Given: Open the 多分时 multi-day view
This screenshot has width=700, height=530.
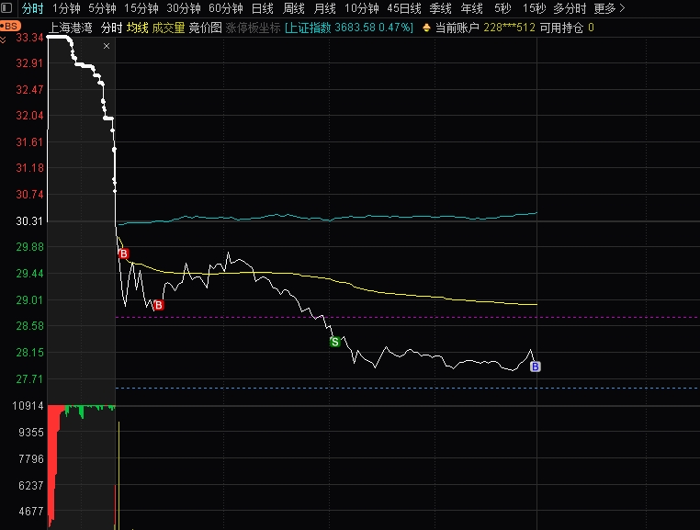Looking at the screenshot, I should [570, 8].
